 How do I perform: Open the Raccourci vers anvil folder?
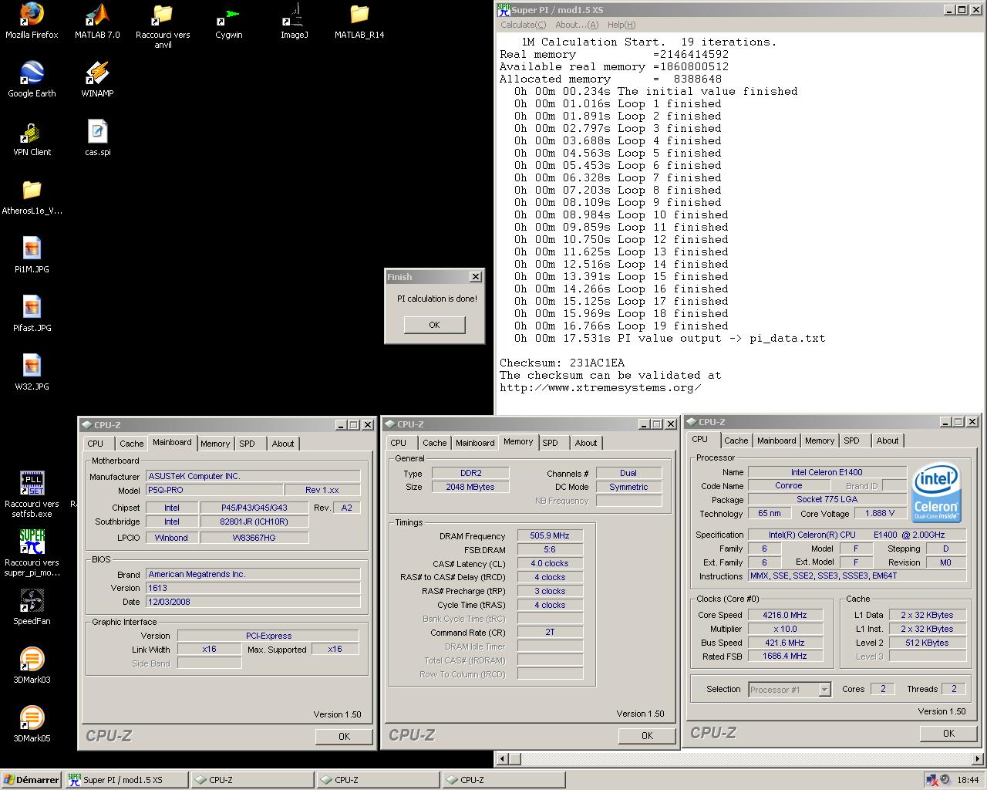(163, 25)
